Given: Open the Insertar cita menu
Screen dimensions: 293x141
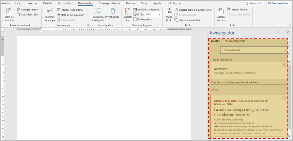Looking at the screenshot, I should coord(128,15).
